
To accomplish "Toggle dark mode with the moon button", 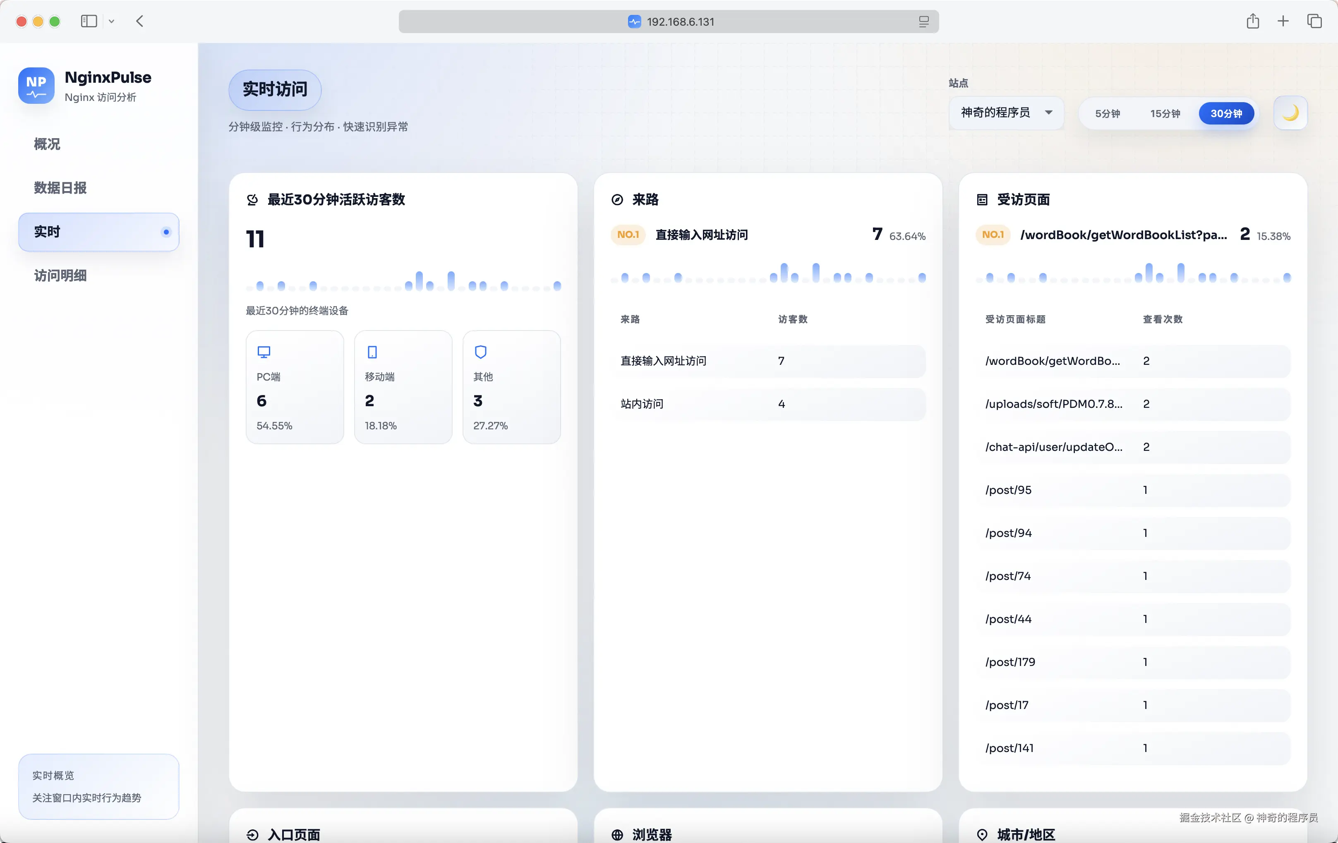I will [x=1290, y=113].
